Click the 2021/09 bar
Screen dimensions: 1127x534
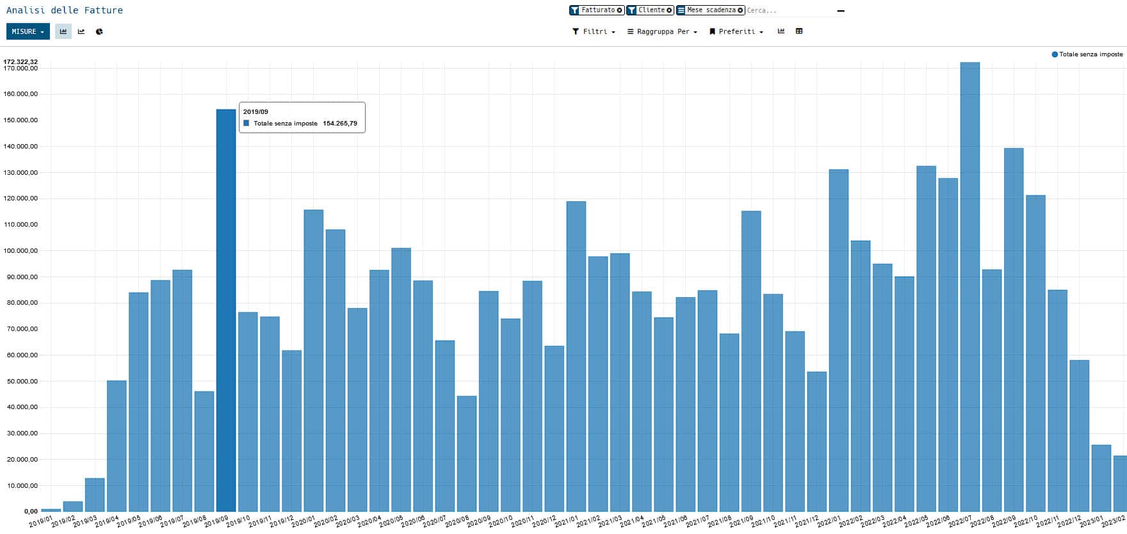point(751,361)
